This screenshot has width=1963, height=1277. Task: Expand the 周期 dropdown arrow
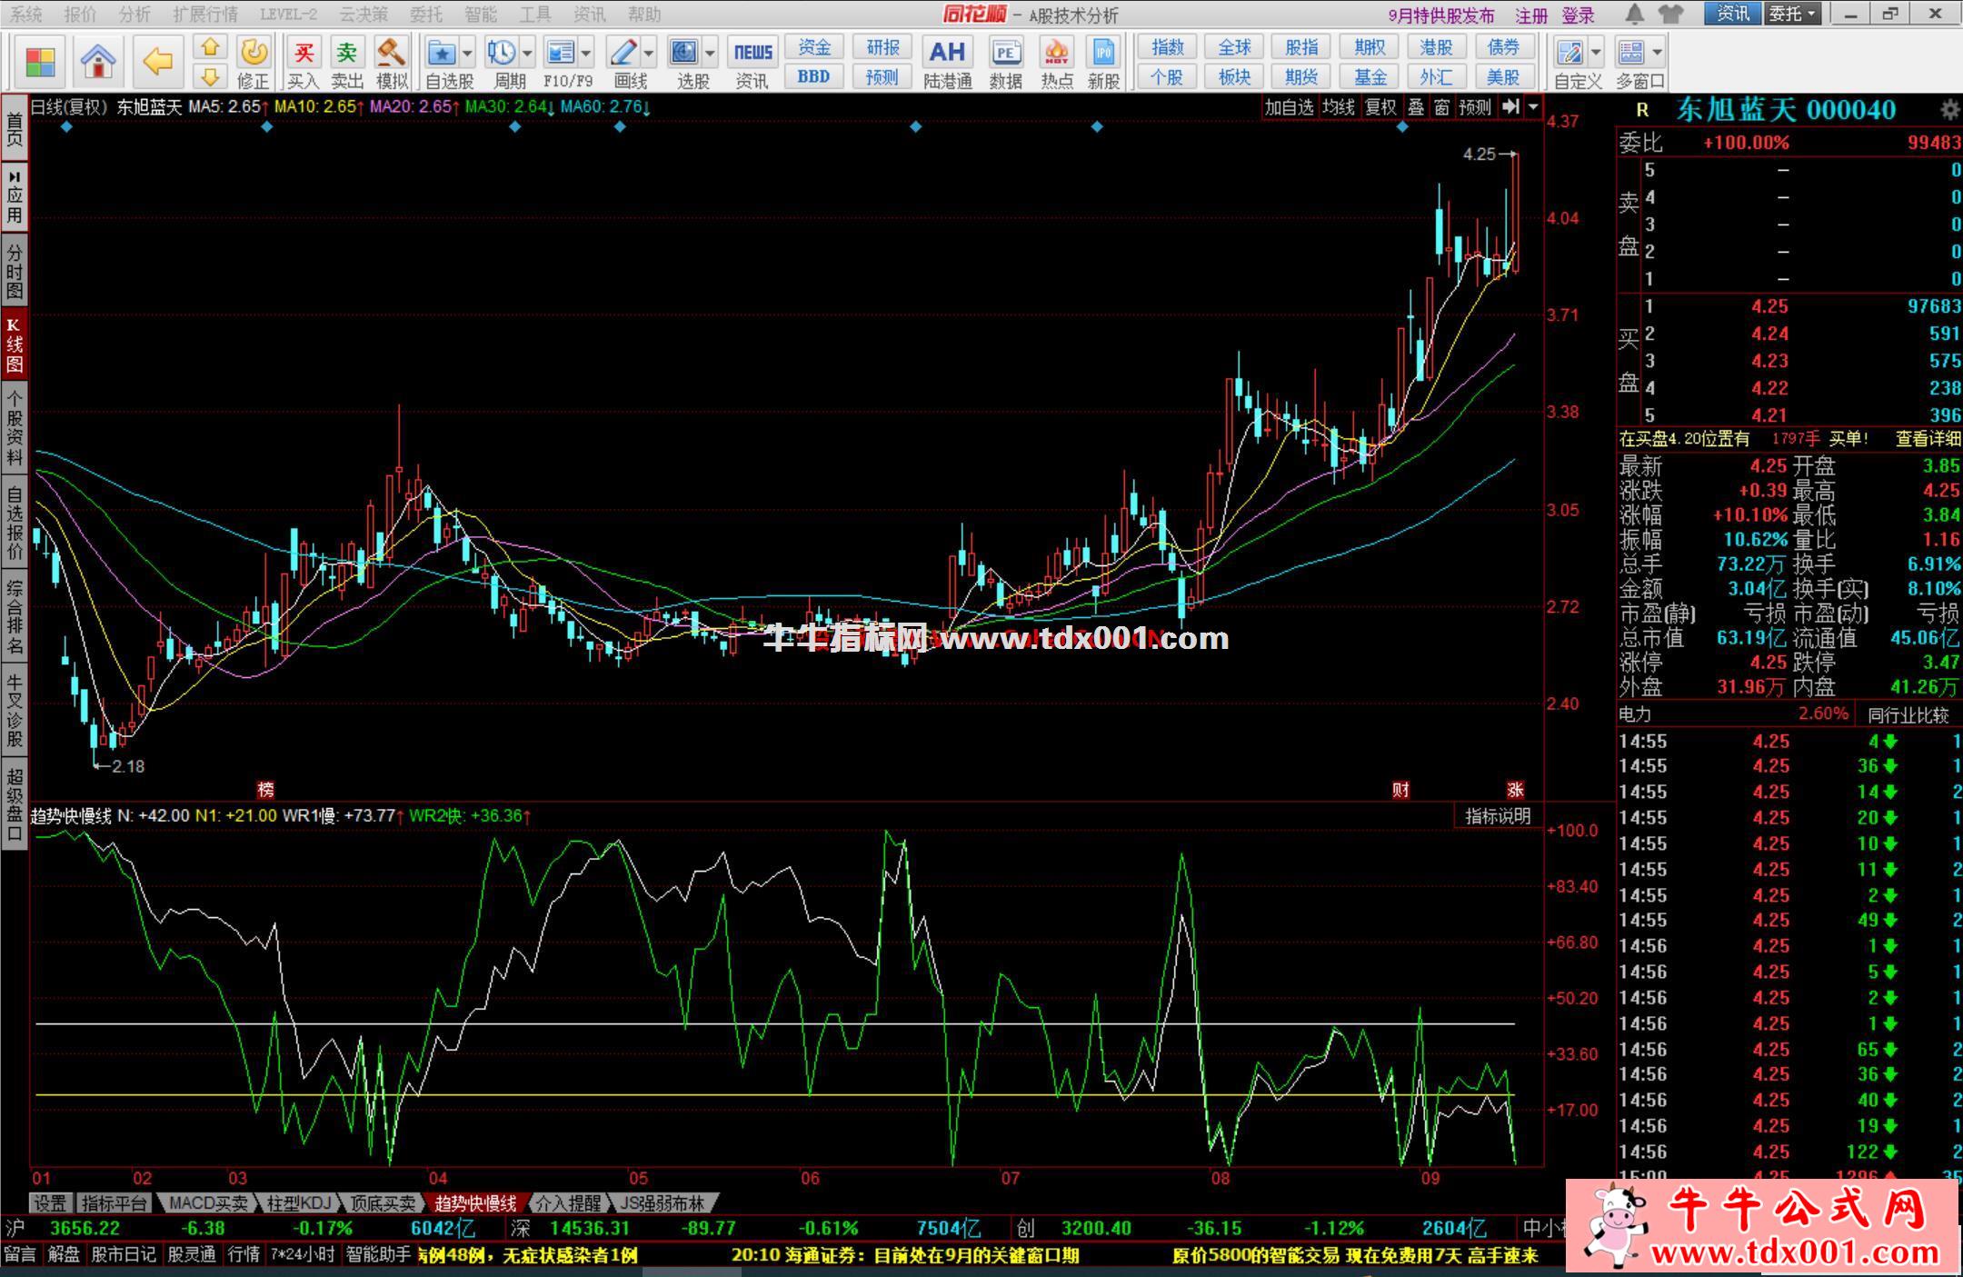click(527, 53)
